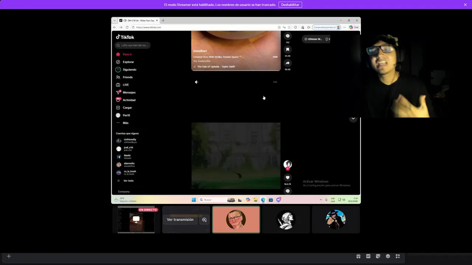Show hidden tray icons with the up chevron

coord(320,200)
